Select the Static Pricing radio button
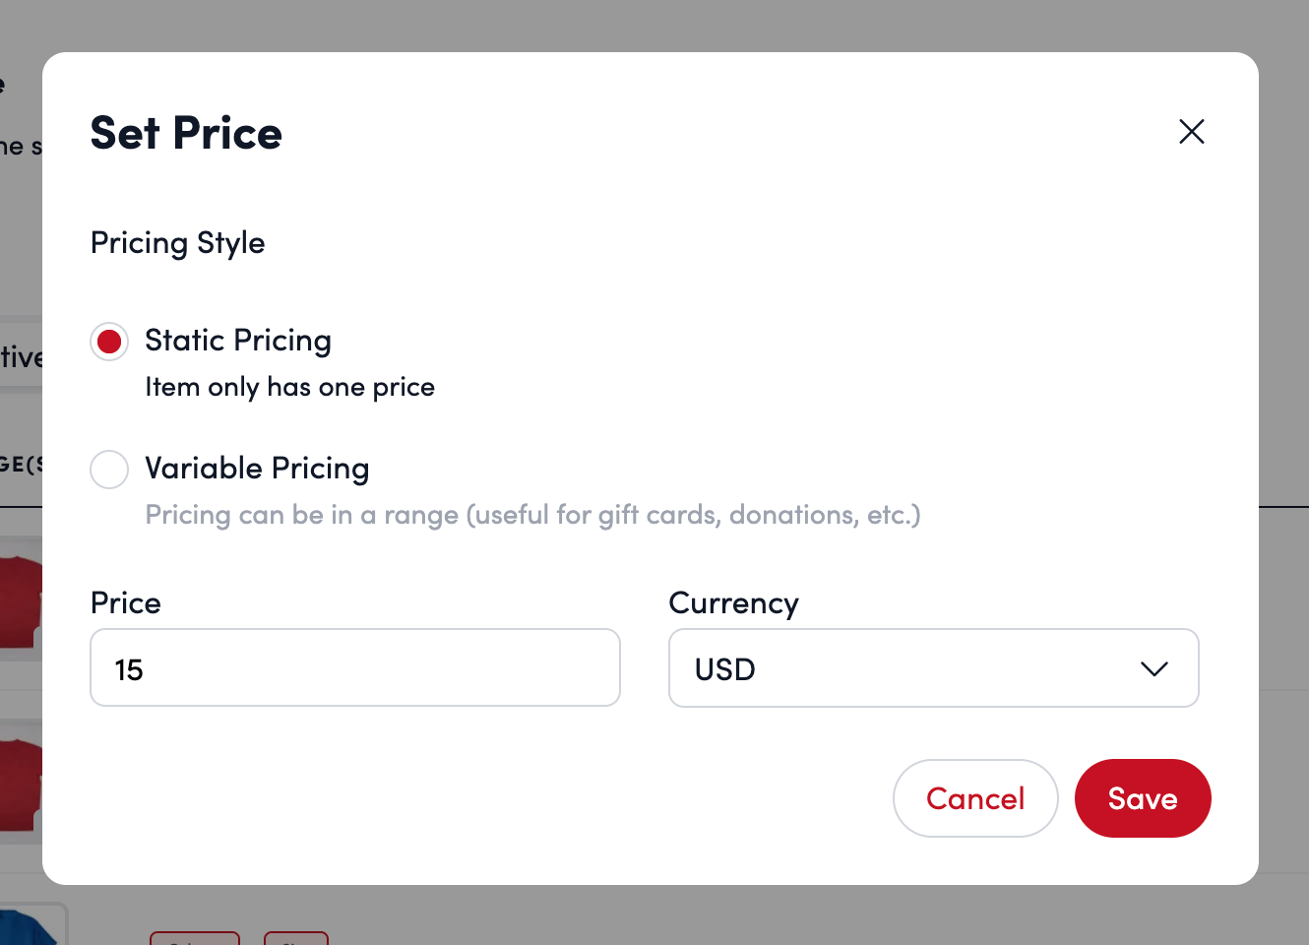The height and width of the screenshot is (945, 1309). tap(109, 342)
